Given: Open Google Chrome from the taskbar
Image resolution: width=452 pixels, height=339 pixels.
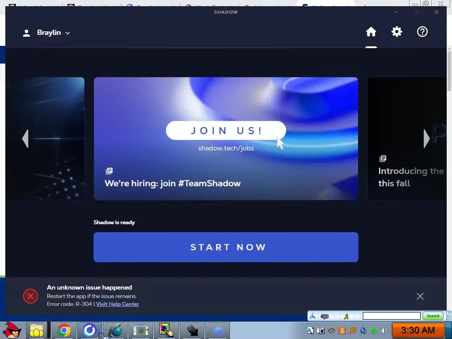Looking at the screenshot, I should (x=64, y=330).
